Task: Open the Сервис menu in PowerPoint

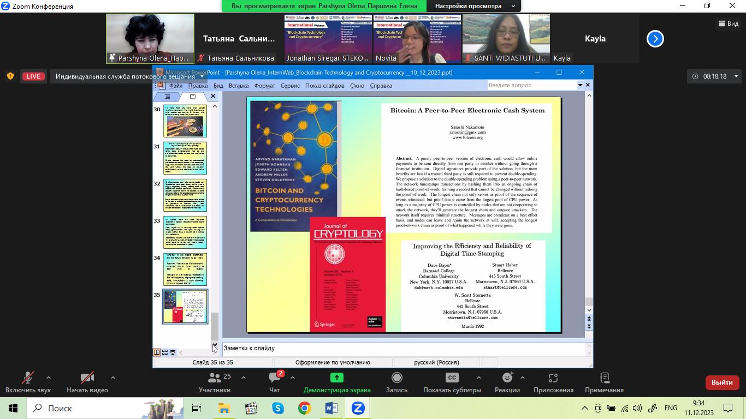Action: tap(290, 86)
